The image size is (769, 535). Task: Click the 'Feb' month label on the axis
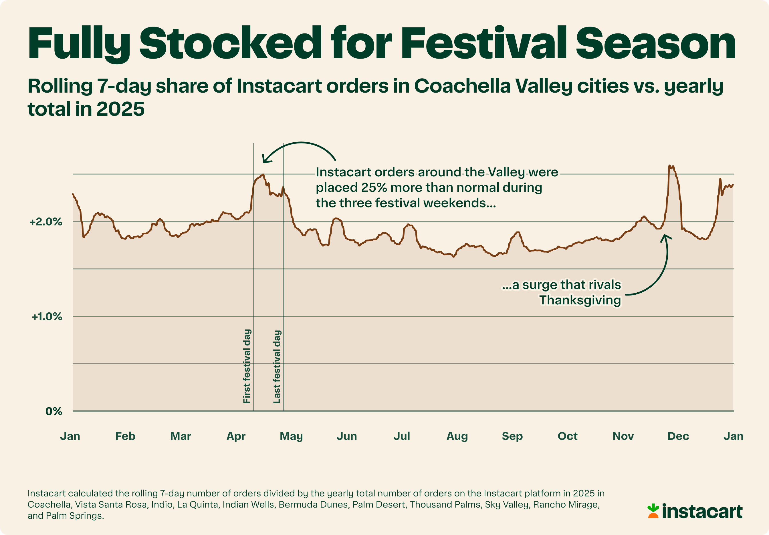(x=125, y=436)
